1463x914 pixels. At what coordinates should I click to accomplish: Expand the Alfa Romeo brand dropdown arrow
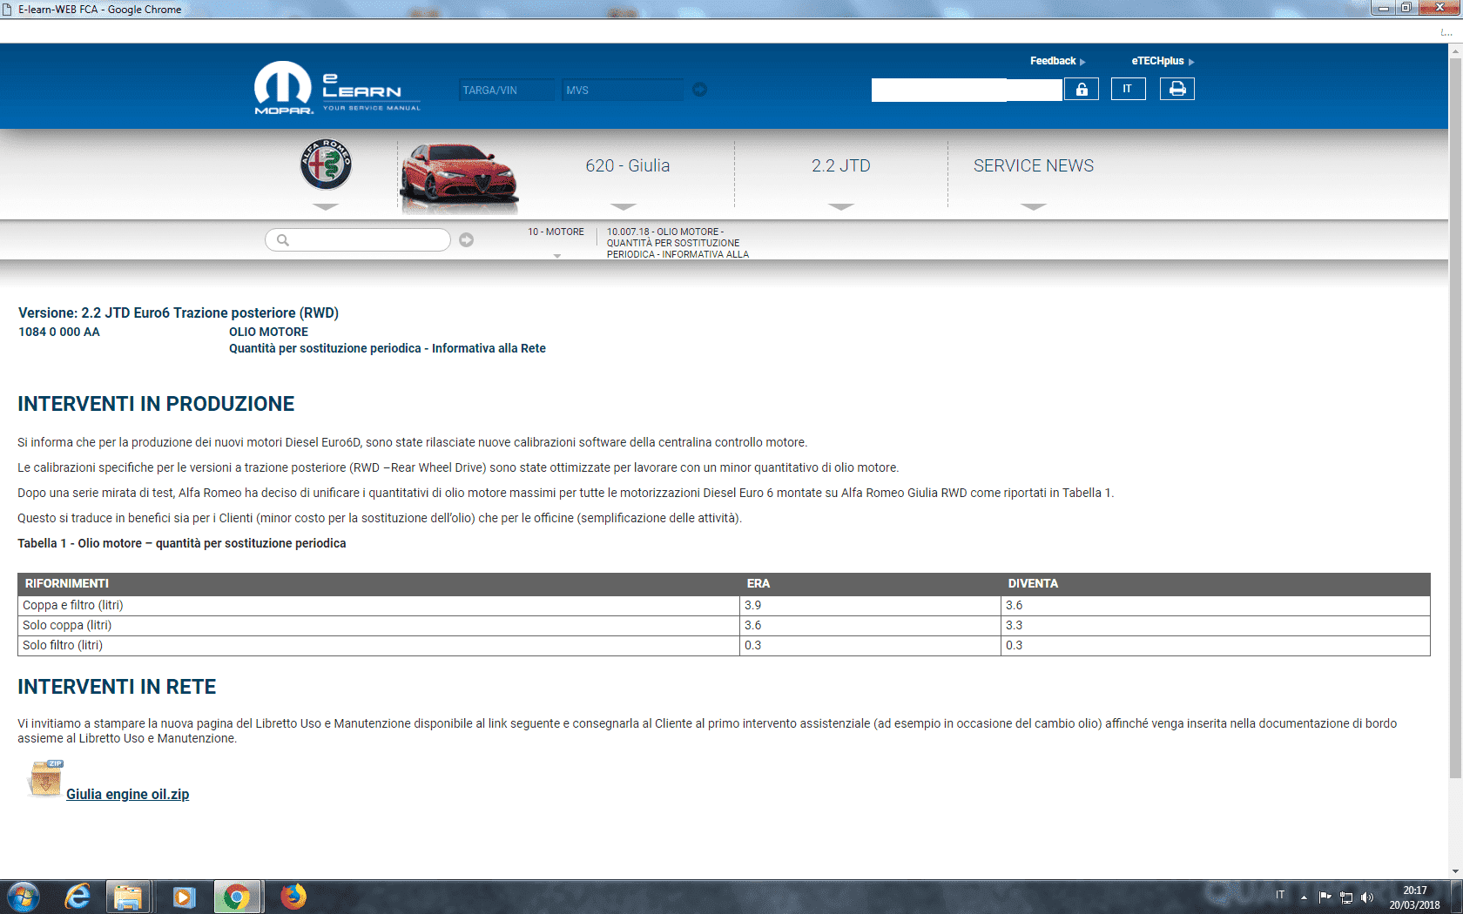(326, 207)
